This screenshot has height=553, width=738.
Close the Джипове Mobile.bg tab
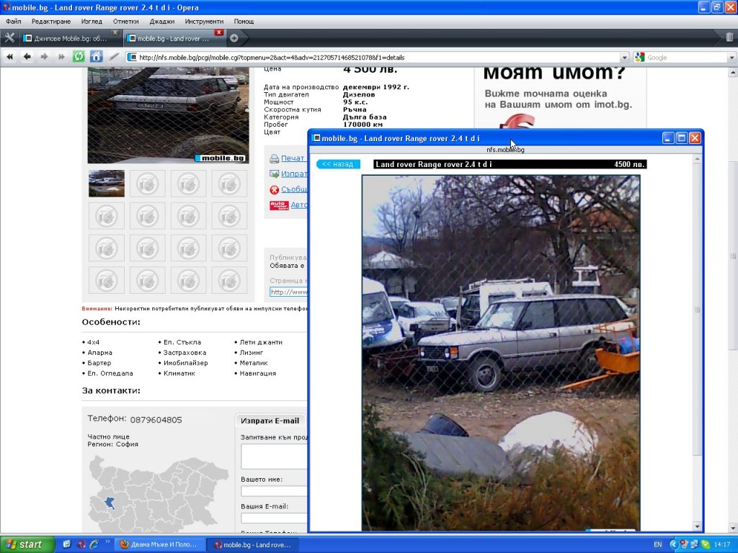(115, 32)
